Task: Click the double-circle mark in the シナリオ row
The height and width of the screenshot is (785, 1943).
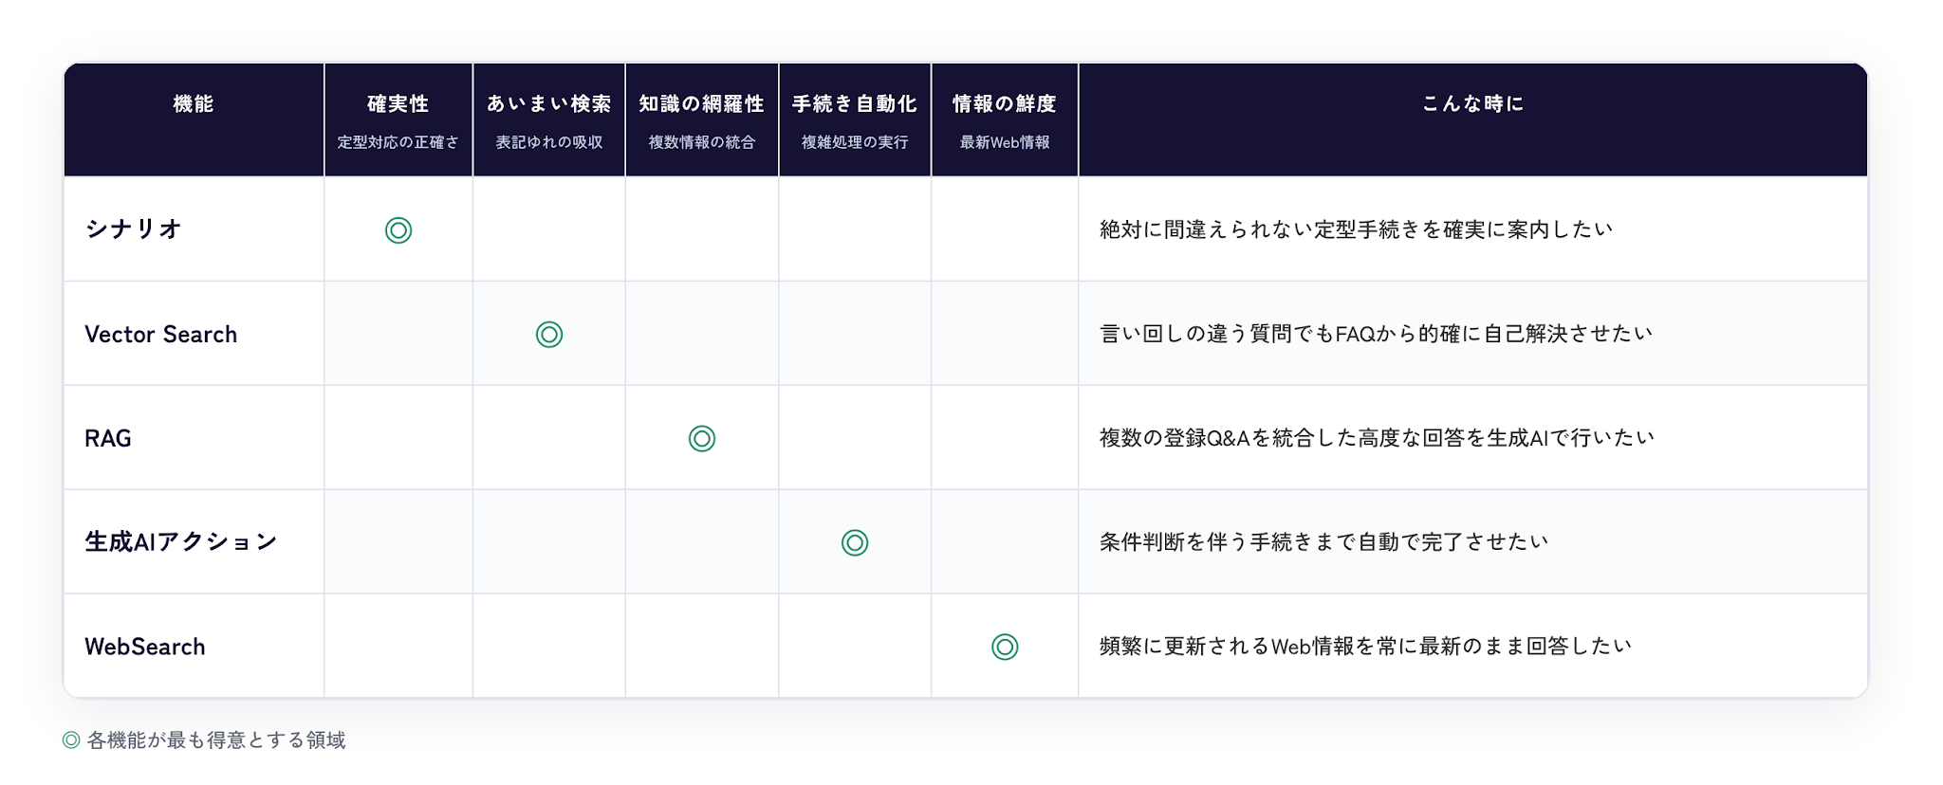Action: click(398, 229)
